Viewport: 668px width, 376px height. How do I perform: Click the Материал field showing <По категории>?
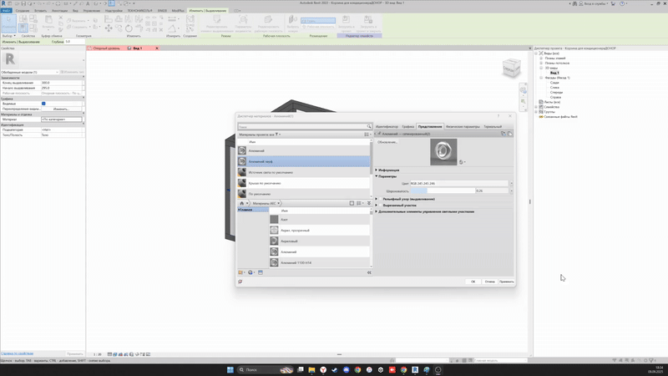(x=61, y=119)
